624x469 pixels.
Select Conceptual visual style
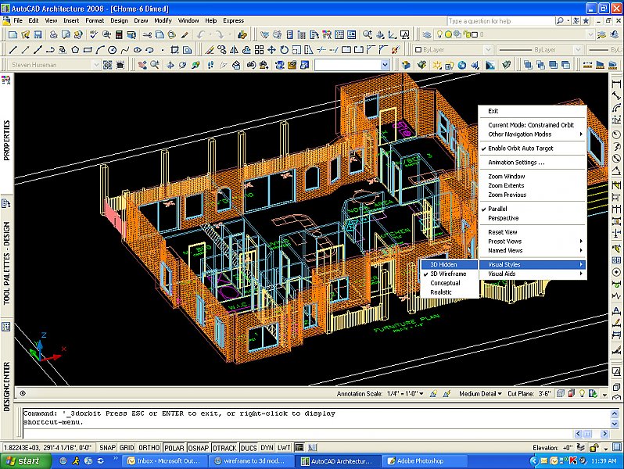pos(449,283)
